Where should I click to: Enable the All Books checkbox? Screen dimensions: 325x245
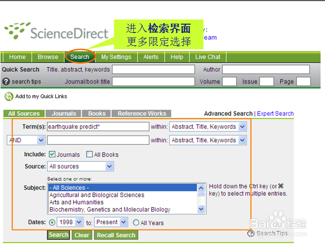[89, 154]
